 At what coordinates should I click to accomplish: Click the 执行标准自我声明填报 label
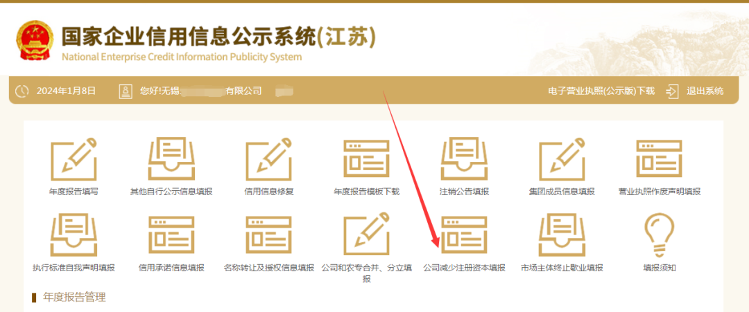coord(74,268)
